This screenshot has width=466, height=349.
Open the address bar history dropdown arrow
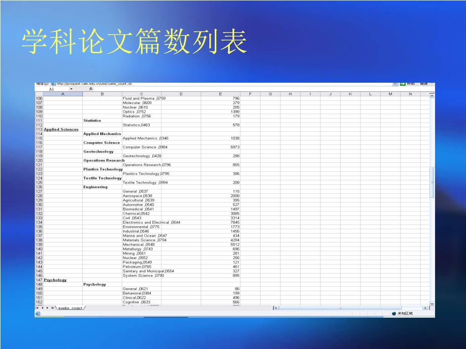[395, 84]
